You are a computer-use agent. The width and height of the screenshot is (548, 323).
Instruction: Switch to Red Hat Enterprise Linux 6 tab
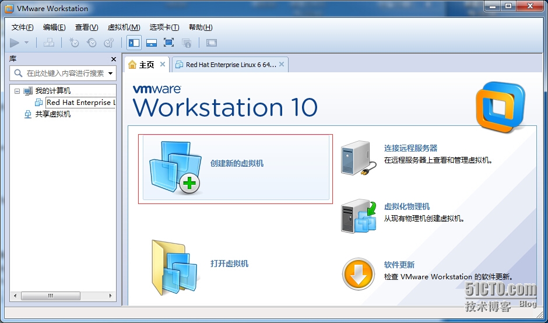click(x=231, y=65)
